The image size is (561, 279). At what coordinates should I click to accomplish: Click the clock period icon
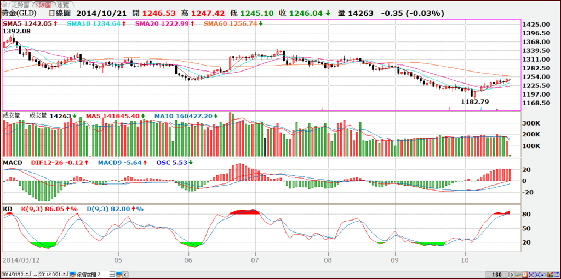pyautogui.click(x=525, y=275)
